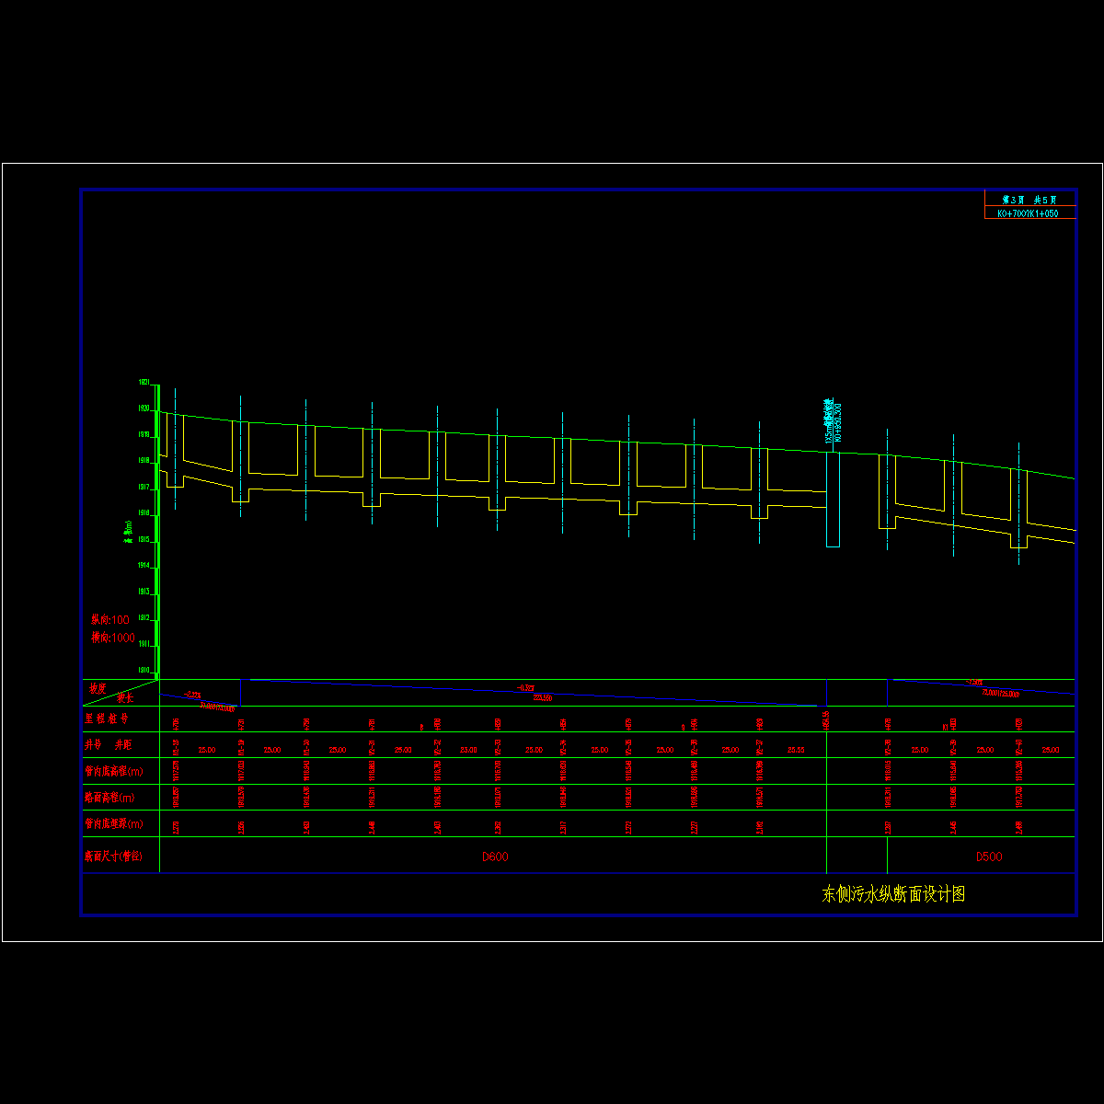Select the 223.550 slope length text
This screenshot has height=1104, width=1104.
pos(542,698)
